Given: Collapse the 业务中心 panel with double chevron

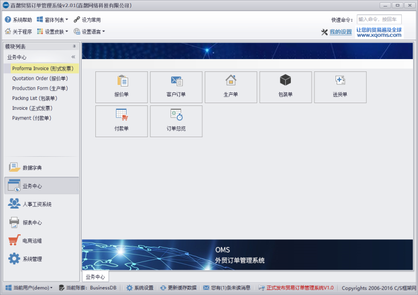Looking at the screenshot, I should [x=74, y=57].
